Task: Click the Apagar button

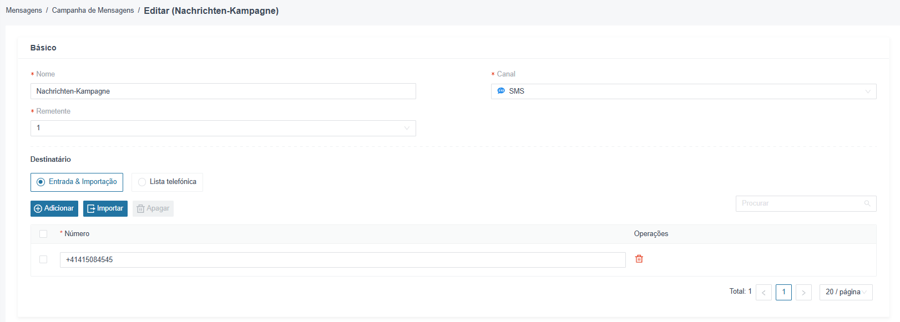Action: tap(153, 208)
